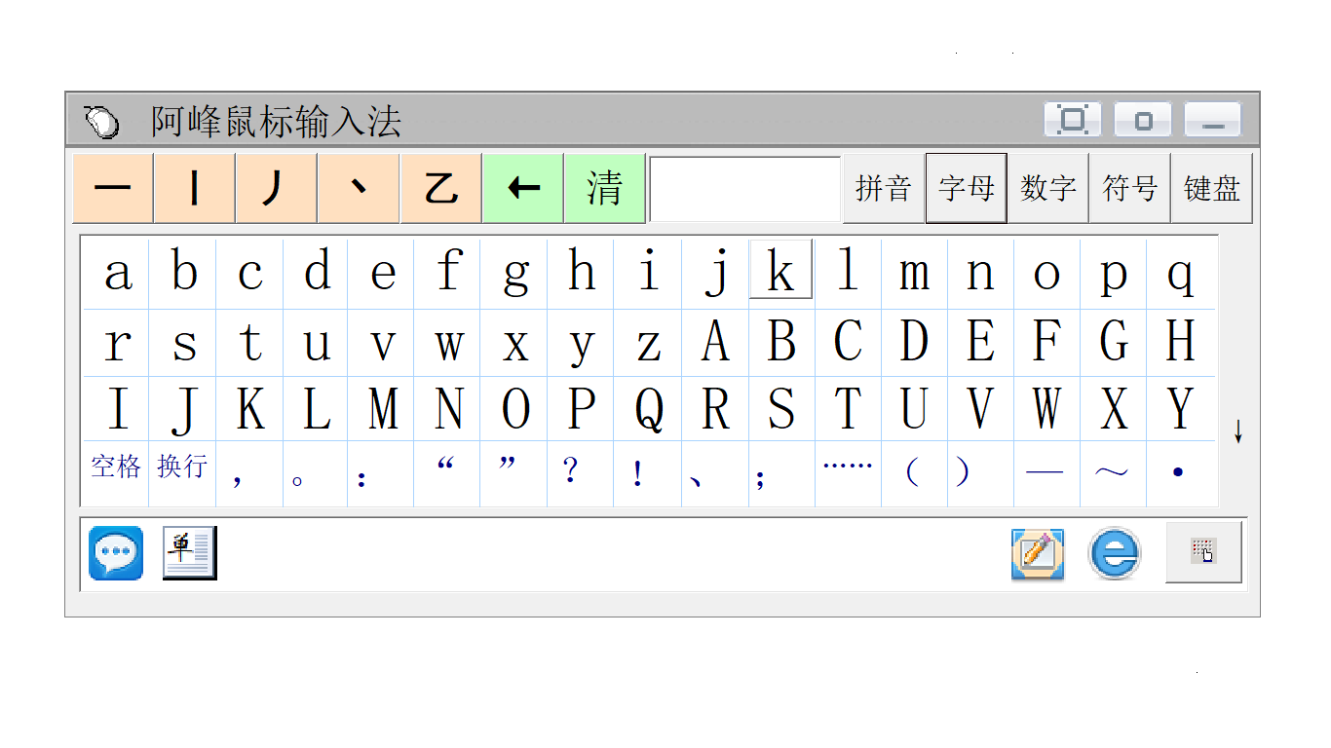Insert the exclamation mark symbol

tap(648, 473)
